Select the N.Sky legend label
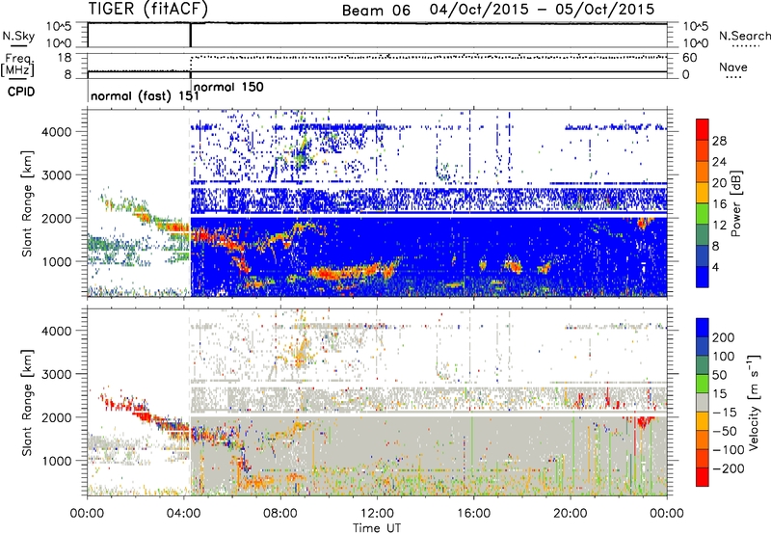This screenshot has width=771, height=534. pos(18,36)
